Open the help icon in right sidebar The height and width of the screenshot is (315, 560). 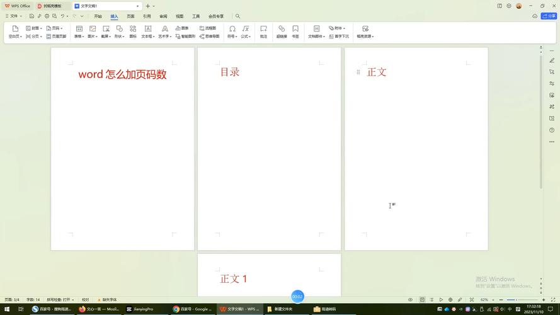click(x=552, y=130)
